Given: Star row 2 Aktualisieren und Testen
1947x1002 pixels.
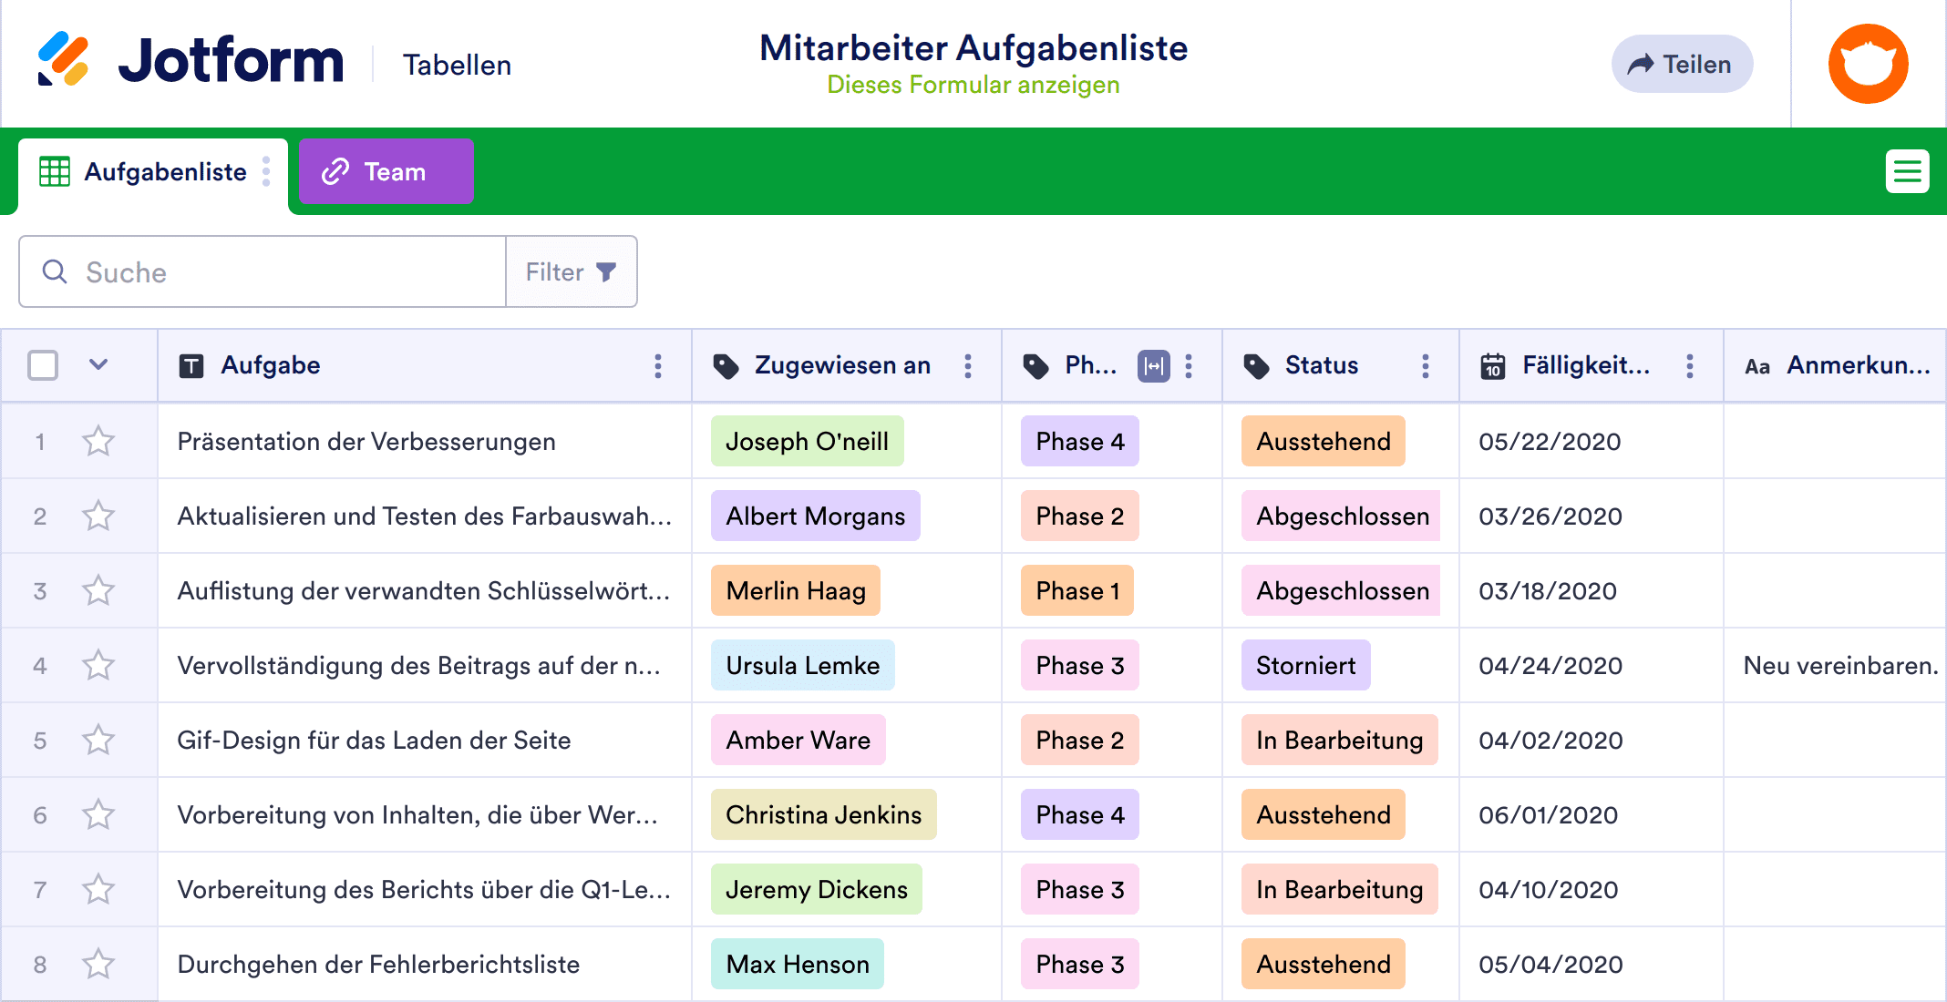Looking at the screenshot, I should (98, 516).
